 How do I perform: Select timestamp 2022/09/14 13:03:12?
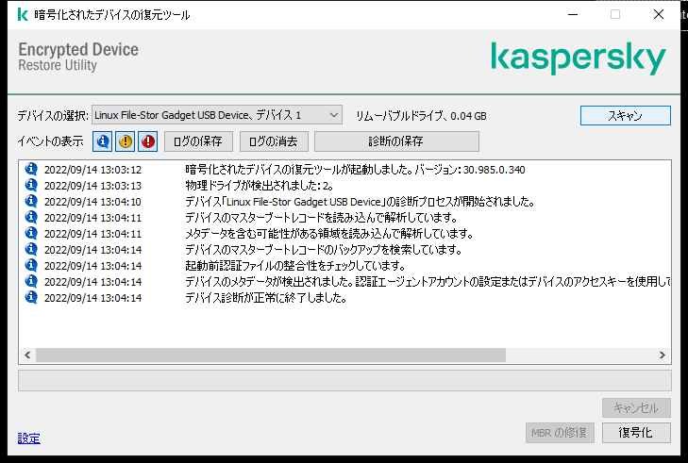click(92, 170)
